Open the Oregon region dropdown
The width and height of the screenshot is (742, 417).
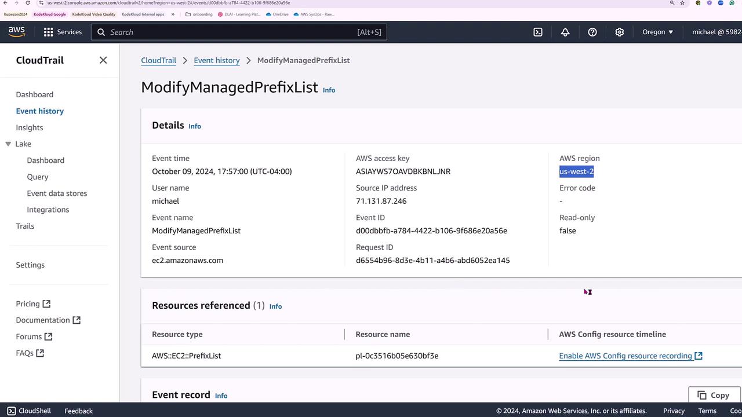658,32
